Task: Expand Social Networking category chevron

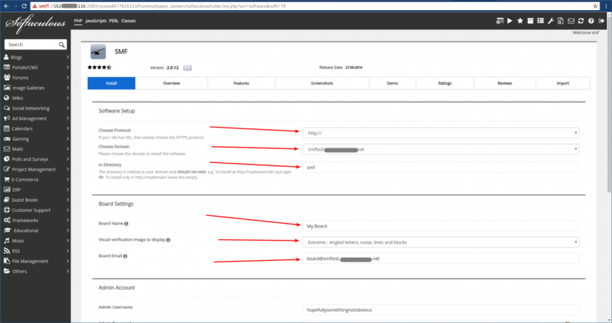Action: (x=68, y=108)
